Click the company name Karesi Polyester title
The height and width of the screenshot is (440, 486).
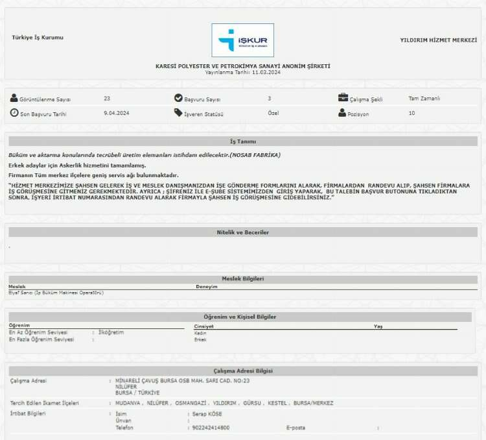click(x=242, y=66)
